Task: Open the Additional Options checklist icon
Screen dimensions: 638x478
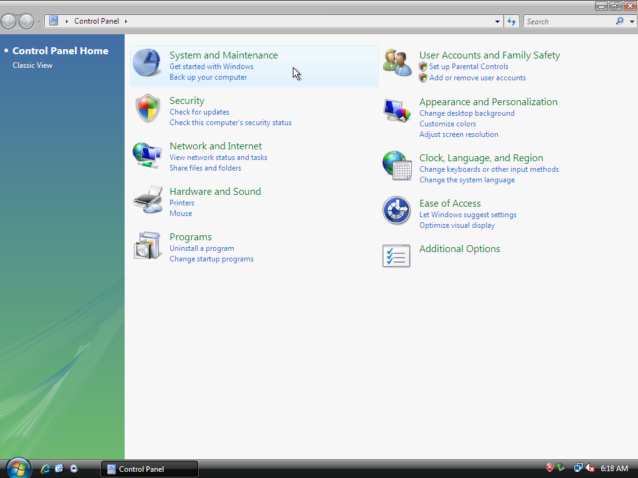Action: pos(397,256)
